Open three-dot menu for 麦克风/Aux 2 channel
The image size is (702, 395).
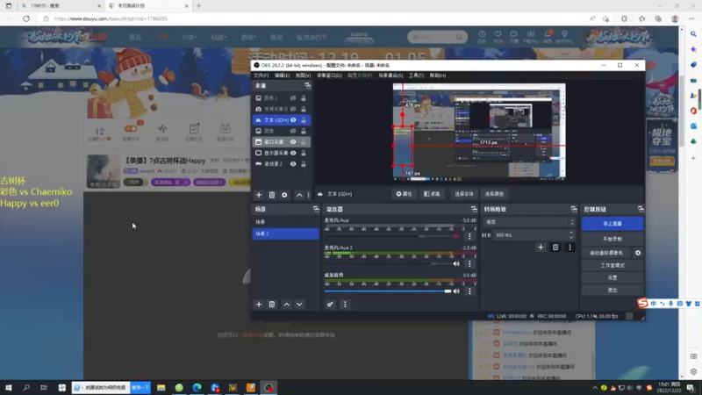coord(469,264)
